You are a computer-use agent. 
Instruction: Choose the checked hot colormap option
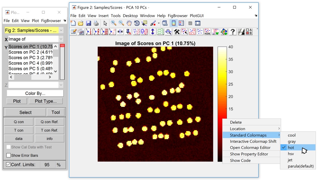click(x=291, y=147)
